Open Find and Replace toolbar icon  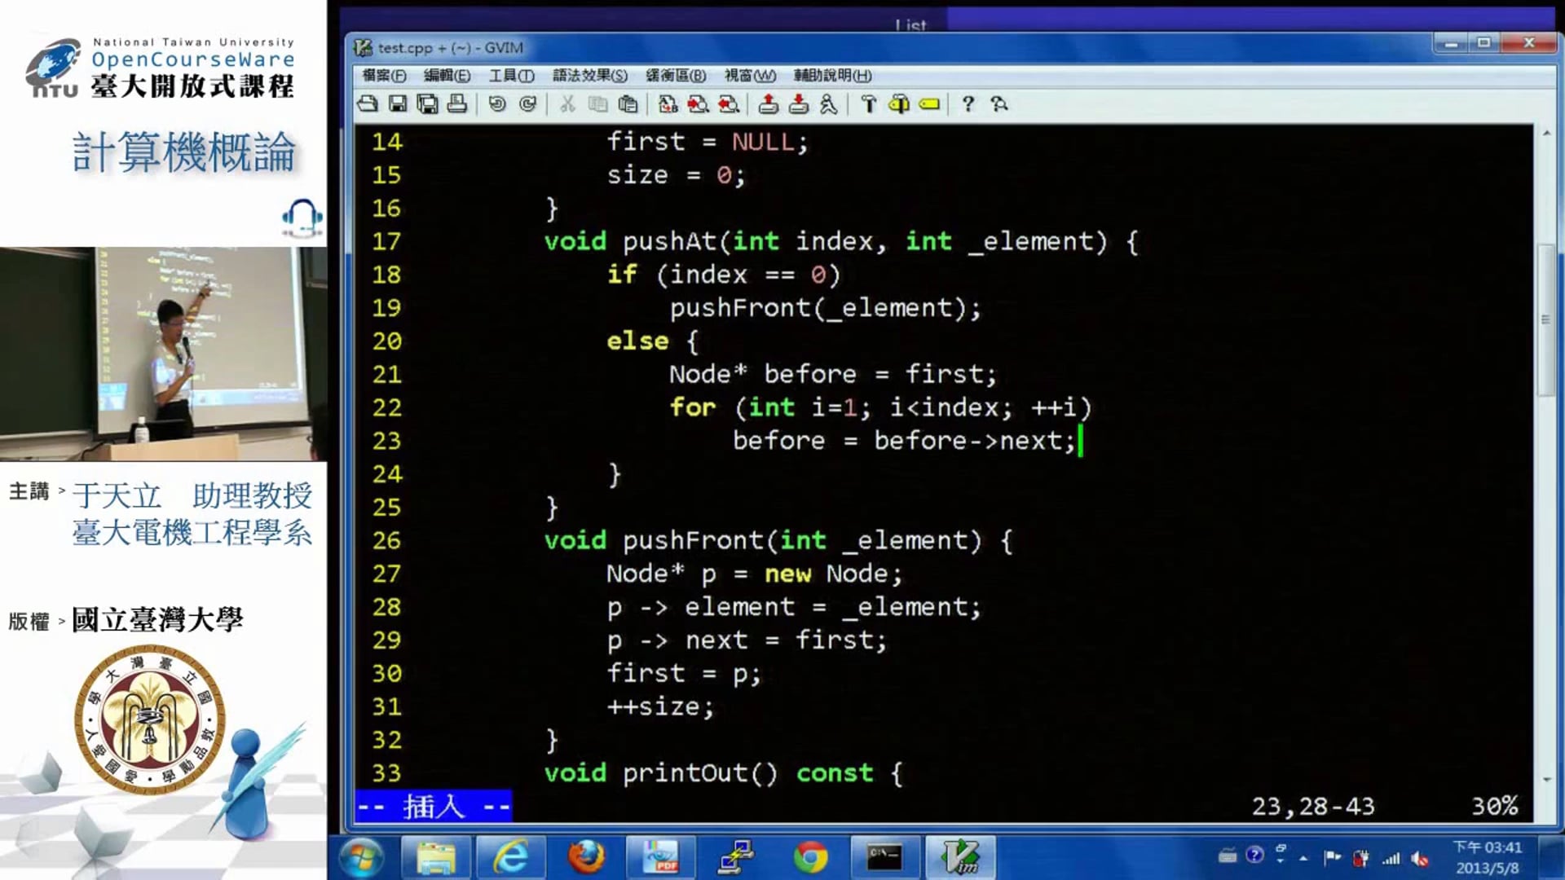pos(668,103)
